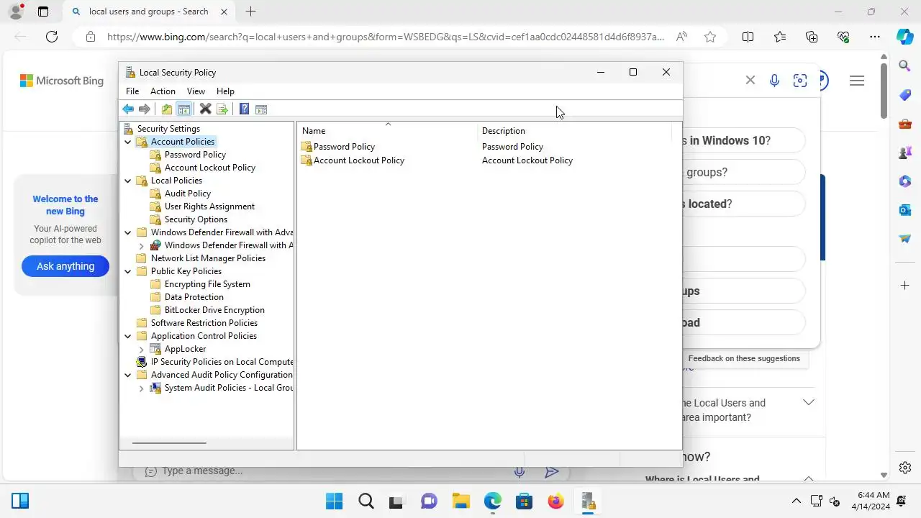Expand Bing question about Local Users chevron
The image size is (921, 518).
click(809, 403)
